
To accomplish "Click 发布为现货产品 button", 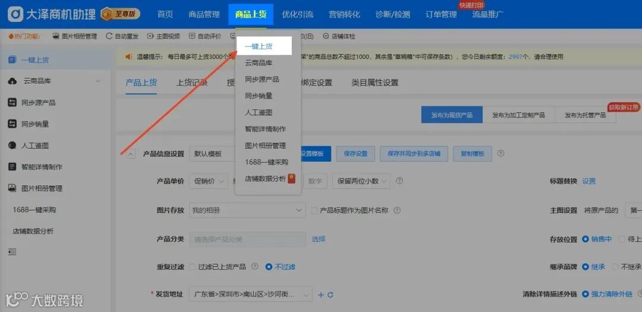I will (452, 115).
